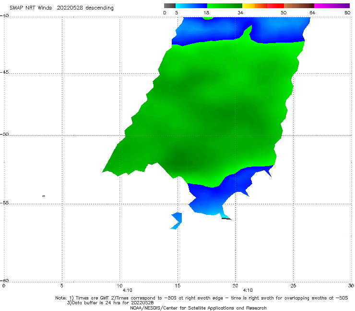Click the cyan-to-blue segment of the colorbar
The height and width of the screenshot is (311, 355).
pos(191,6)
